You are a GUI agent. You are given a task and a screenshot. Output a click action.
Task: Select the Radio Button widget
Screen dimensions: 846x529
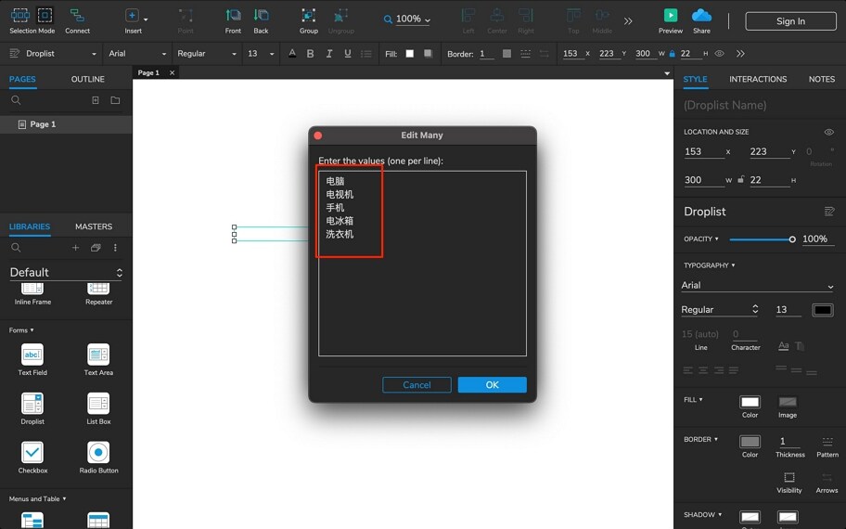[x=98, y=458]
